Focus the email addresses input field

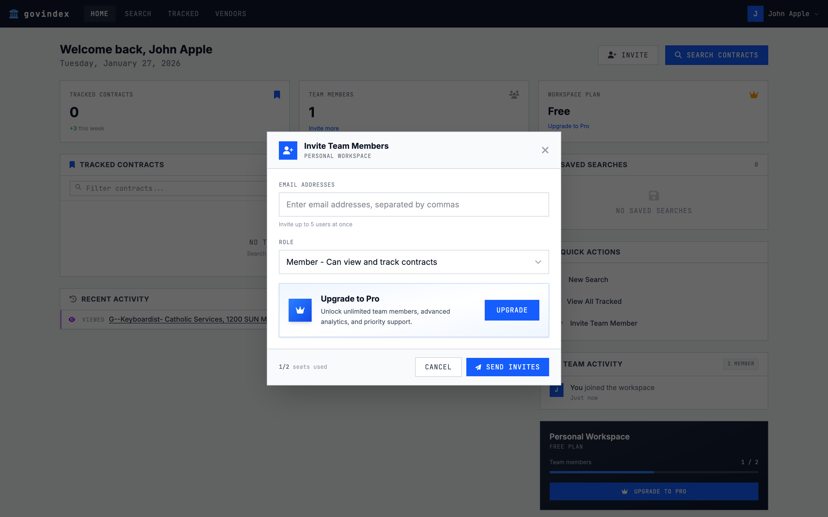414,205
